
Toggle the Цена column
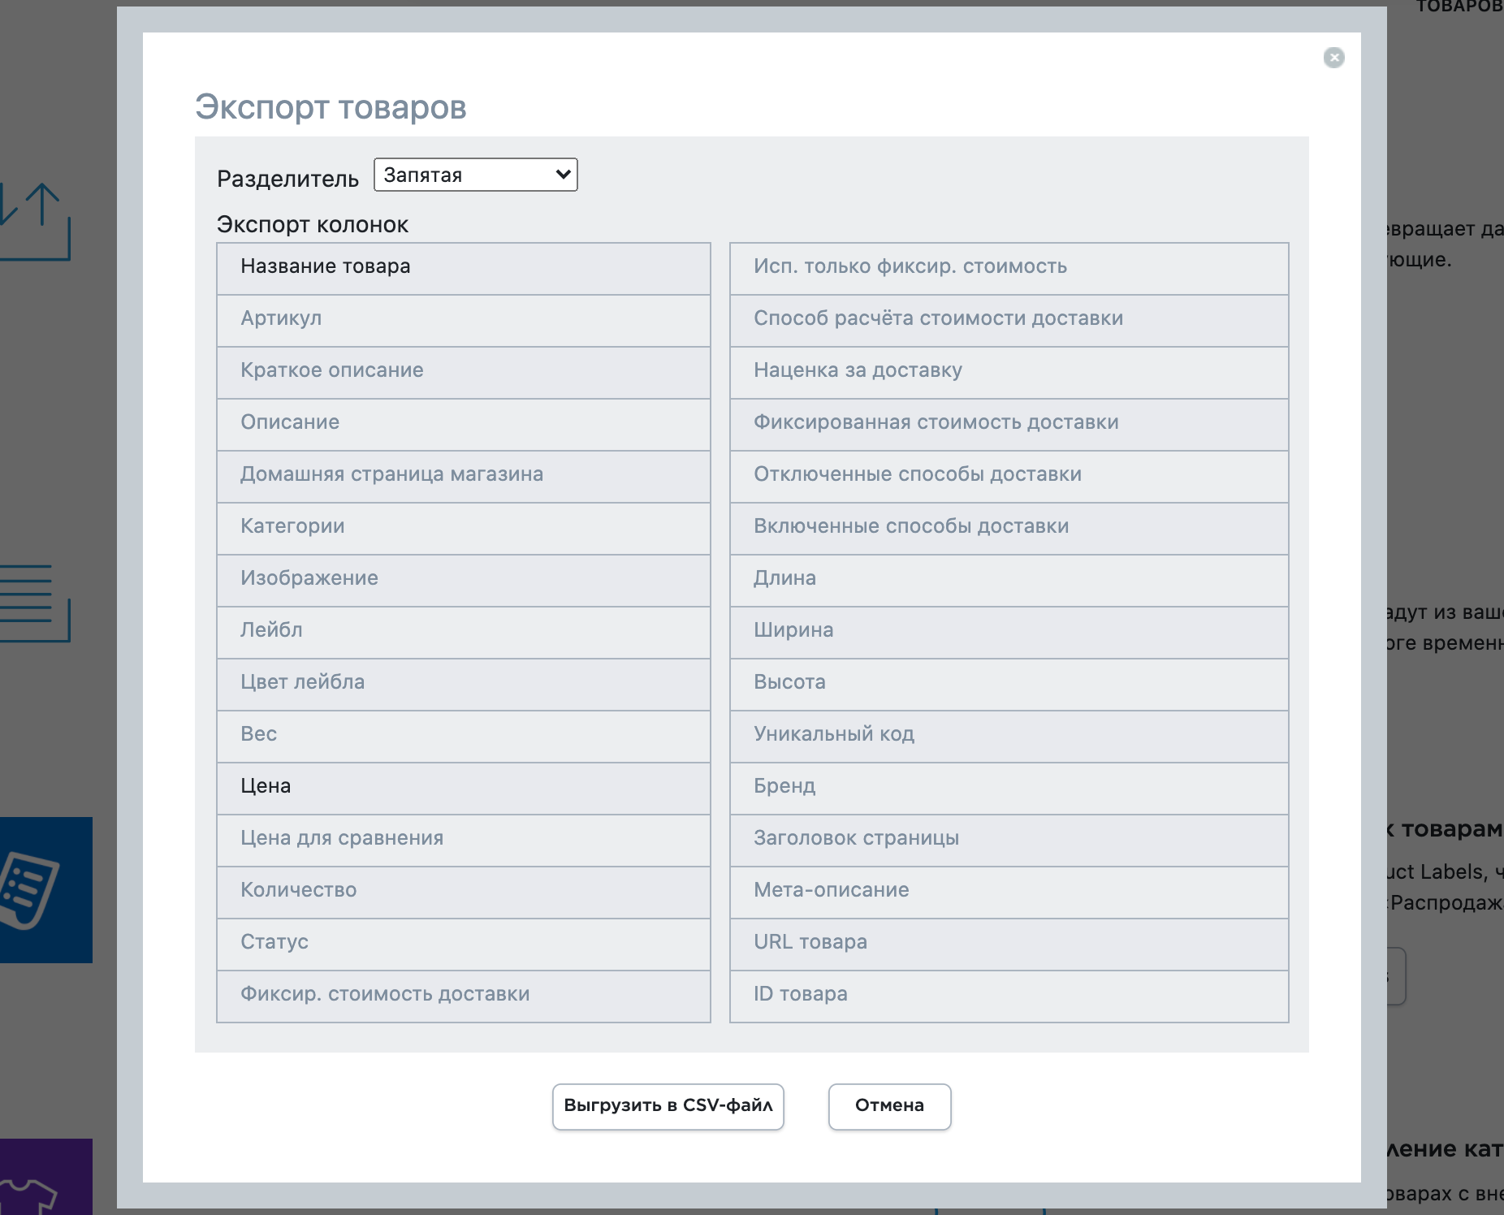coord(463,788)
